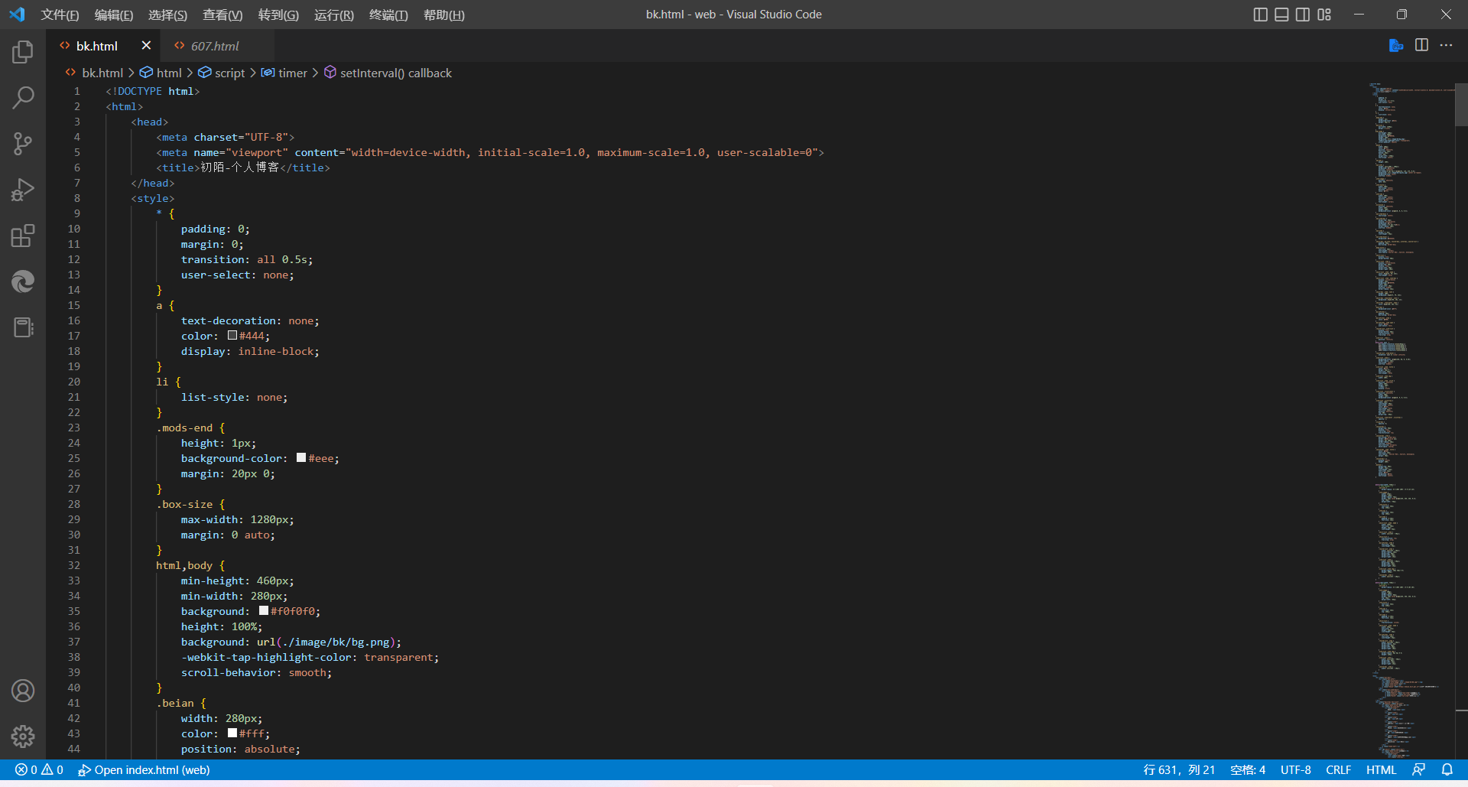Expand the timer breadcrumb segment

(x=292, y=73)
